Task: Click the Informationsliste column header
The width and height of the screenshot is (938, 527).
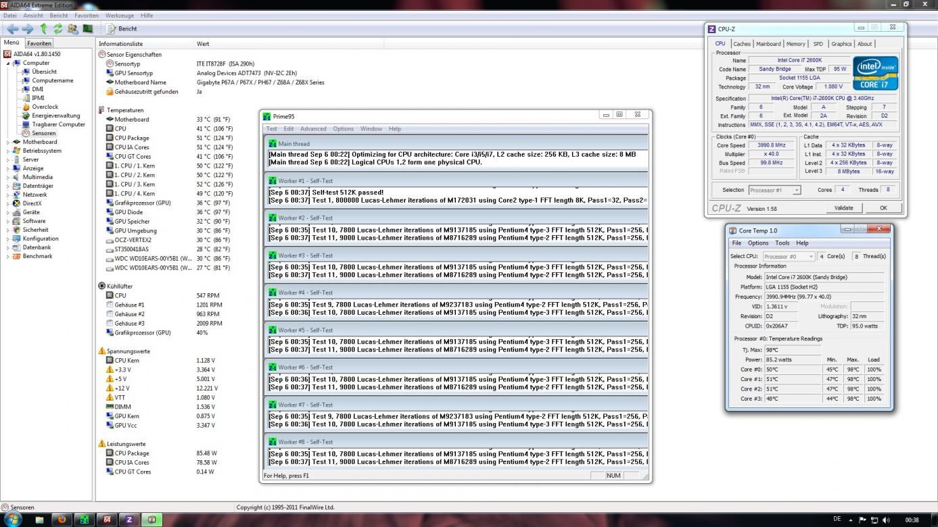Action: coord(145,43)
